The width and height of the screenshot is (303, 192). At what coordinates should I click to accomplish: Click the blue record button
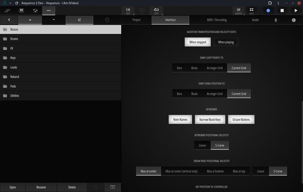[x=268, y=10]
